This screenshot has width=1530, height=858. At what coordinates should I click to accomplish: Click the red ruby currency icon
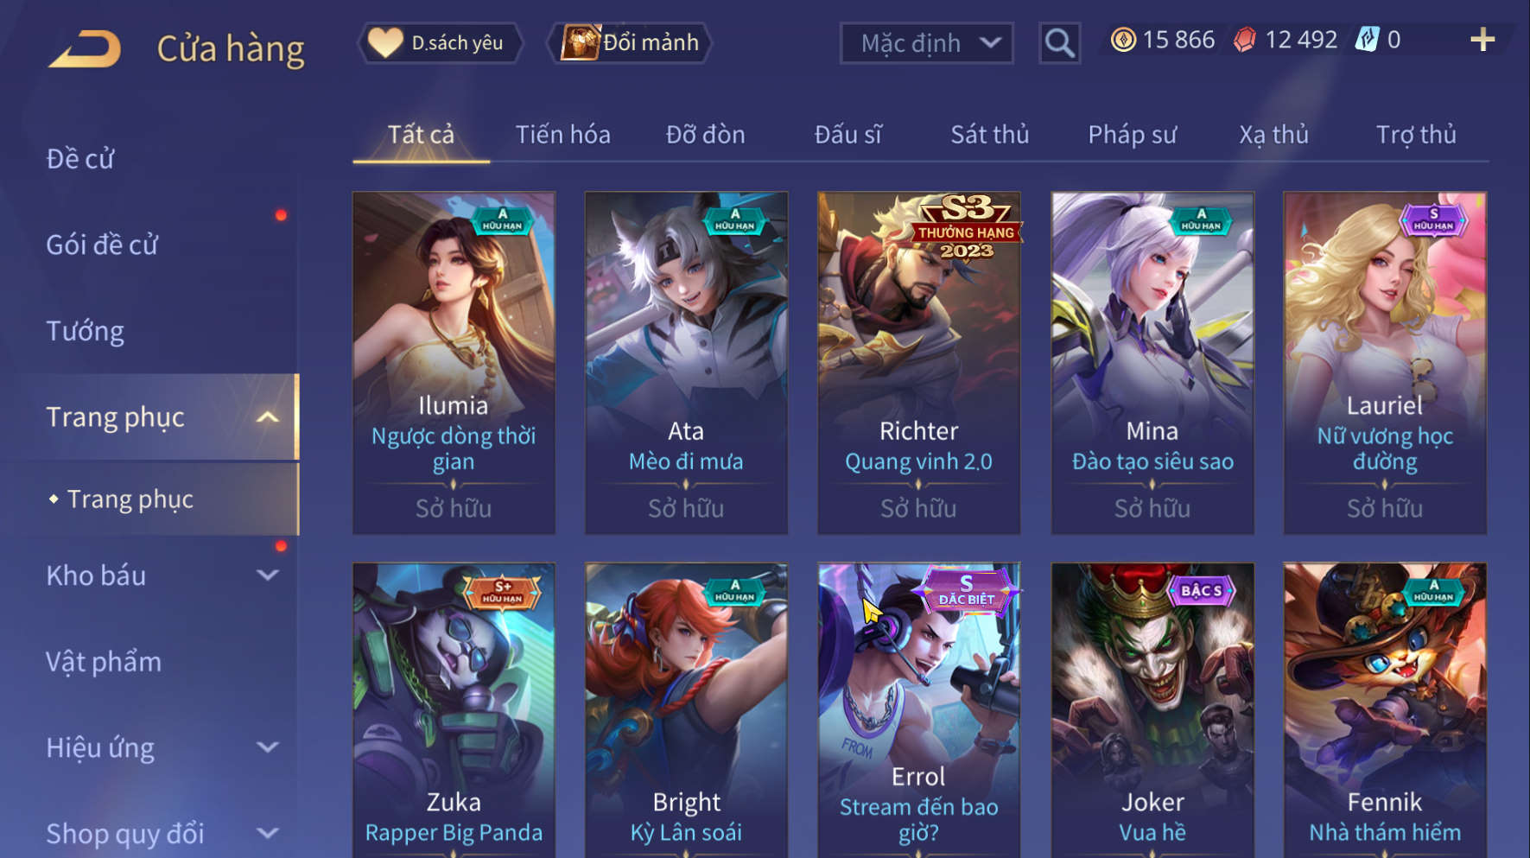[1245, 40]
